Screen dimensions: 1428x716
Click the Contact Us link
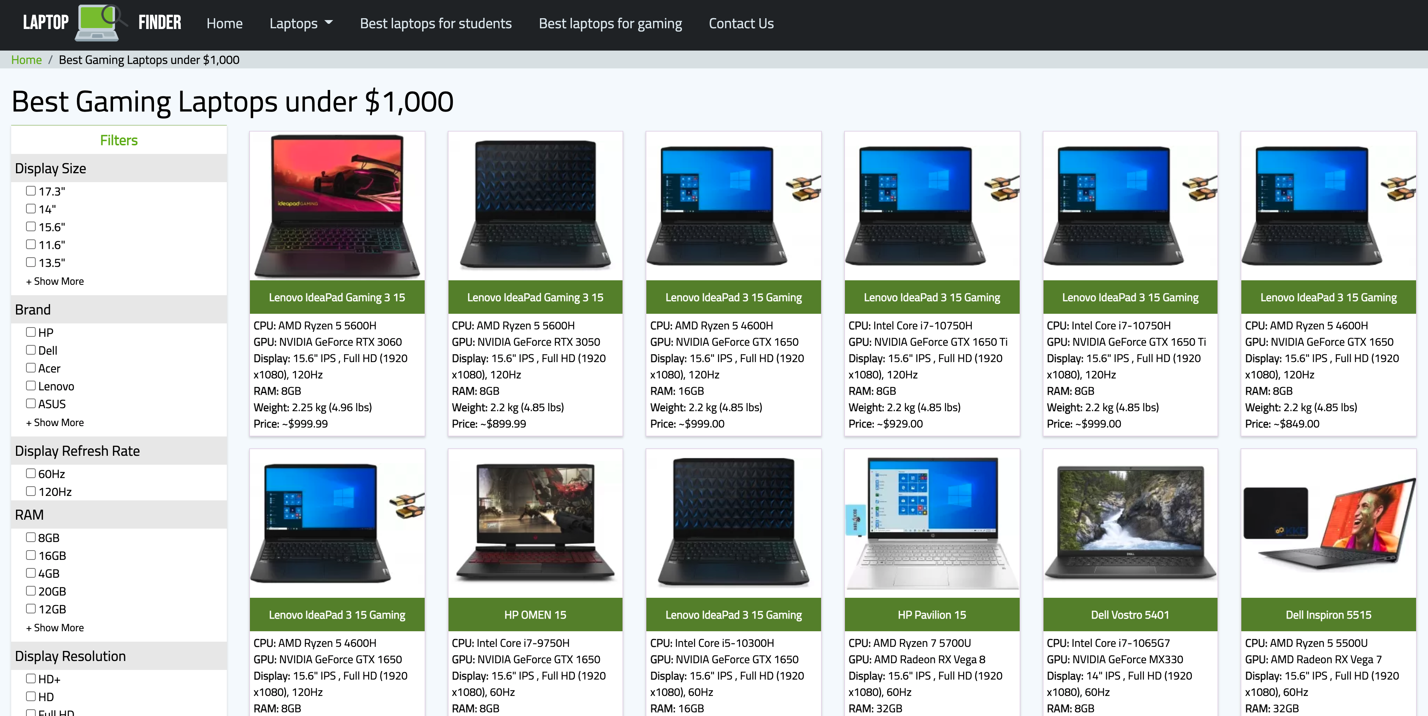(741, 23)
